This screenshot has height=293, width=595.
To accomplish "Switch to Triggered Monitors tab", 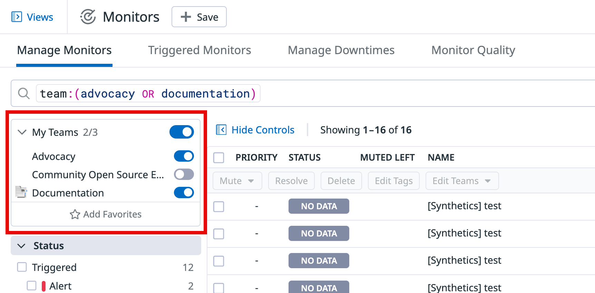I will pyautogui.click(x=199, y=50).
